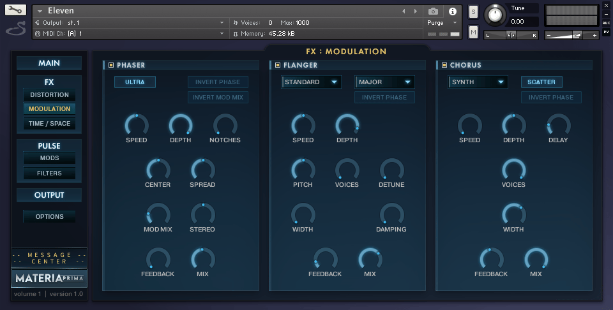Open the Flanger STANDARD mode dropdown
613x310 pixels.
(311, 82)
